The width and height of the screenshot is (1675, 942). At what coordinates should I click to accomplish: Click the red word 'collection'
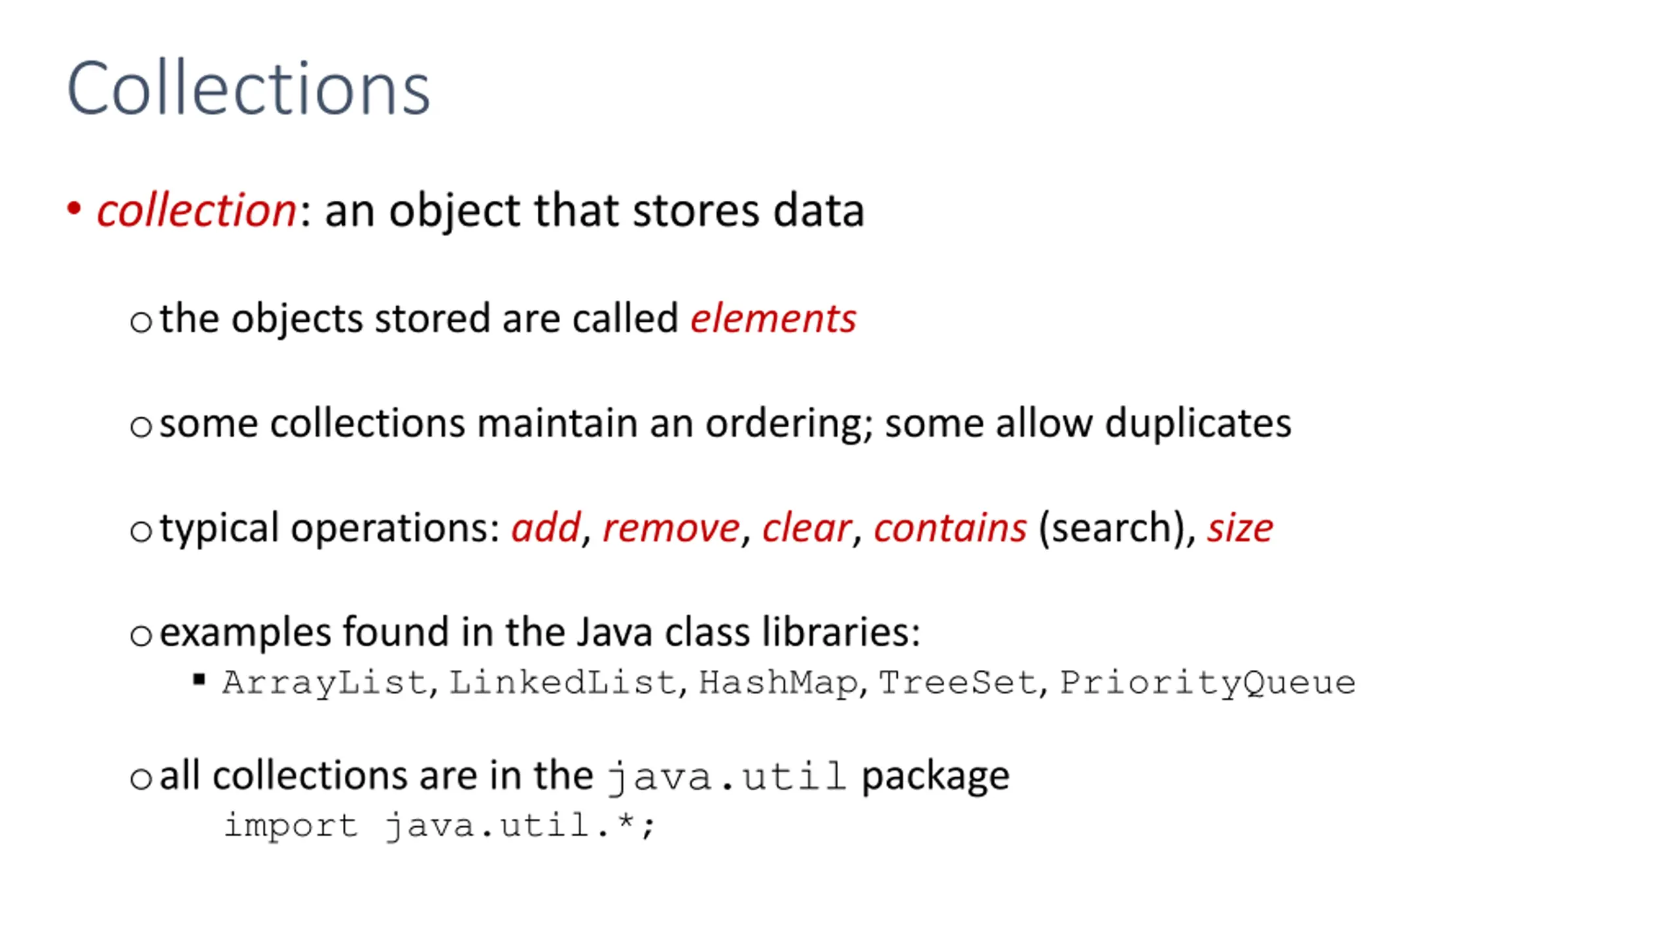pyautogui.click(x=197, y=210)
